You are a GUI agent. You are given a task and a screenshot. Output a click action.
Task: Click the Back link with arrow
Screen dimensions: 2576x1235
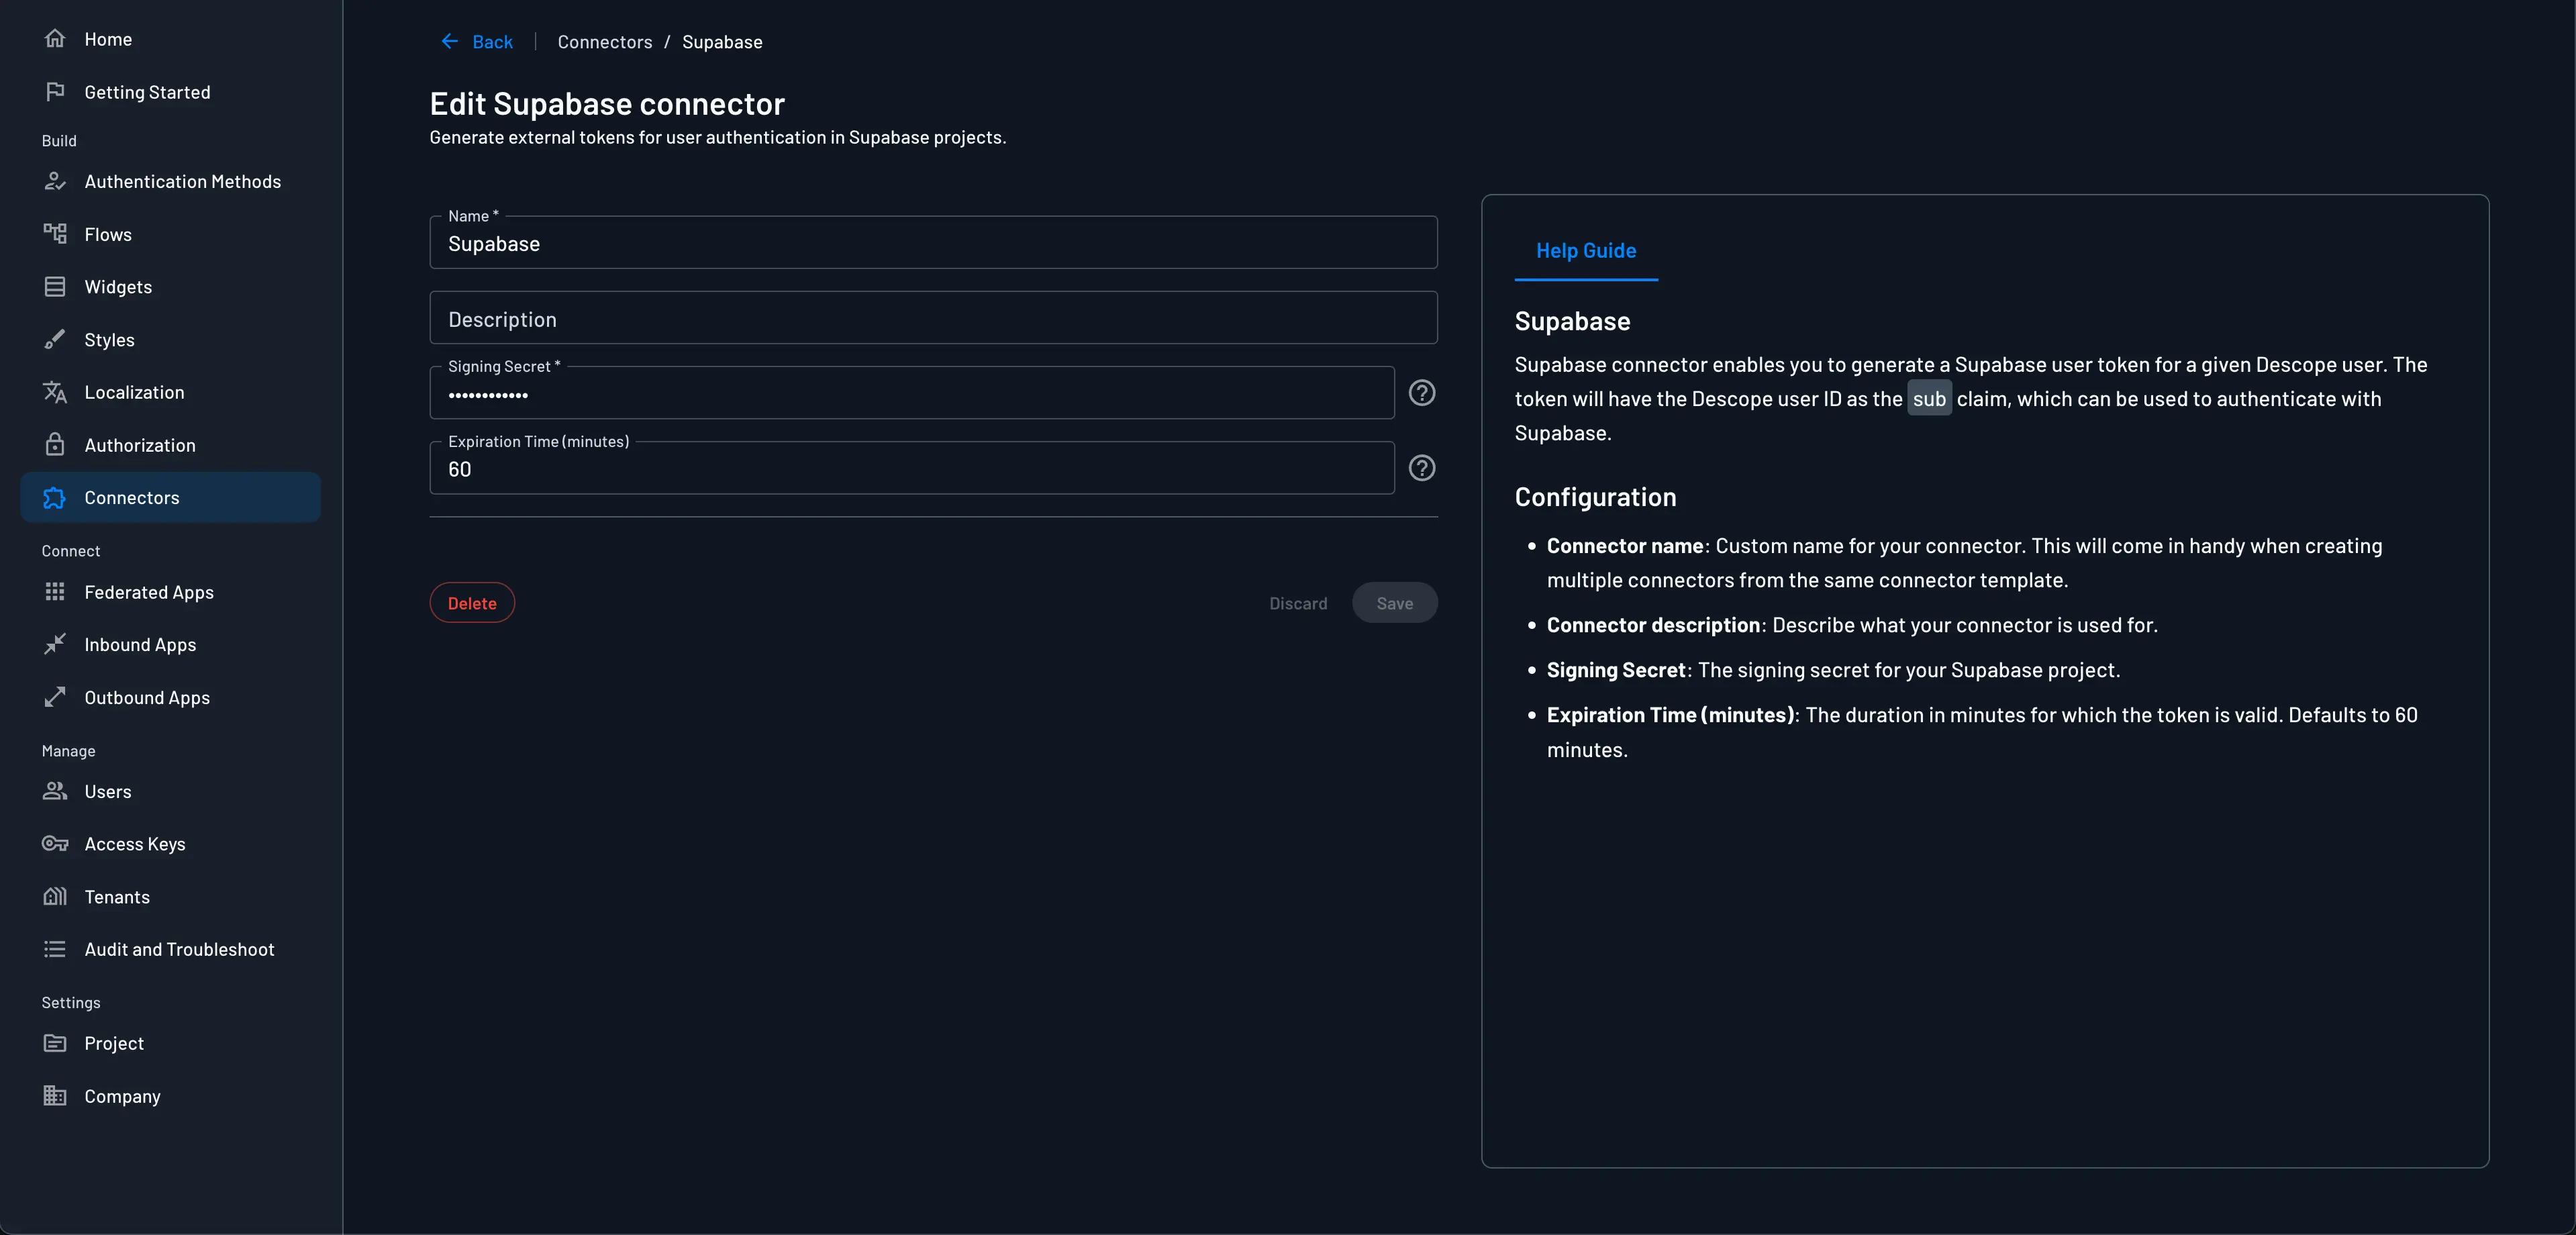477,42
